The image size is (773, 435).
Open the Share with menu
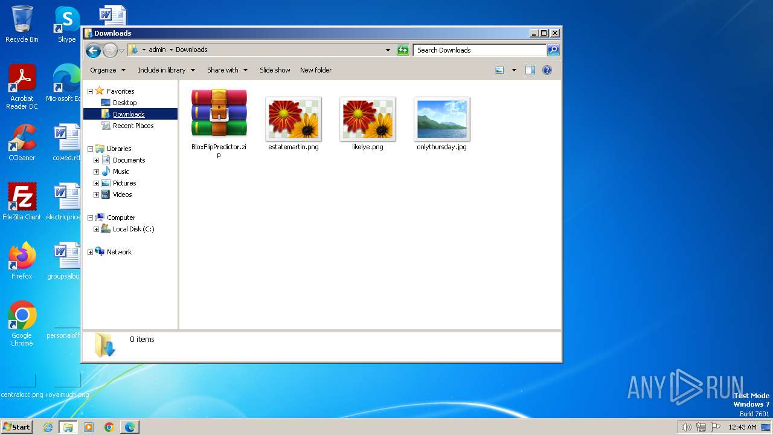tap(227, 70)
